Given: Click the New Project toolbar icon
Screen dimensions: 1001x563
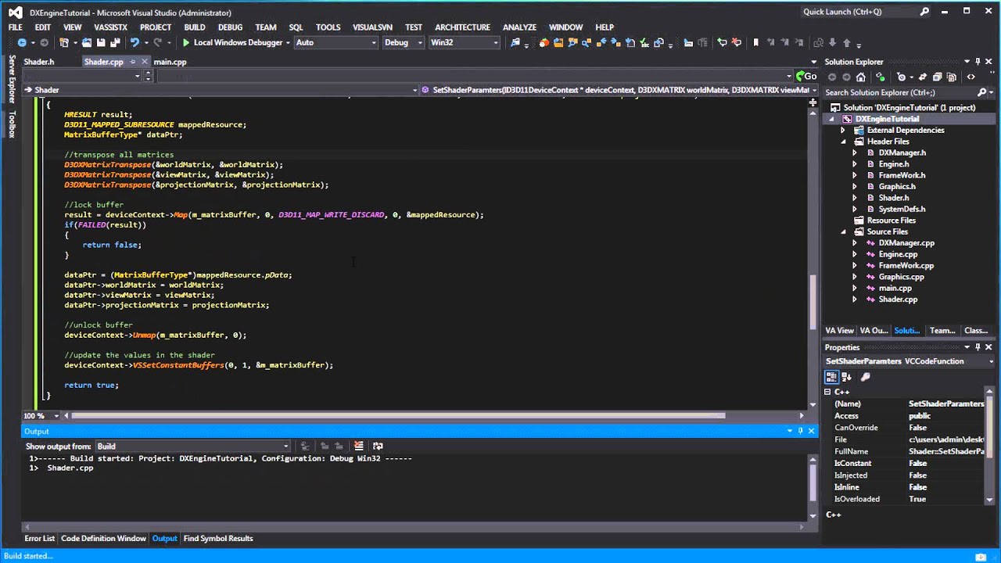Looking at the screenshot, I should (x=64, y=42).
